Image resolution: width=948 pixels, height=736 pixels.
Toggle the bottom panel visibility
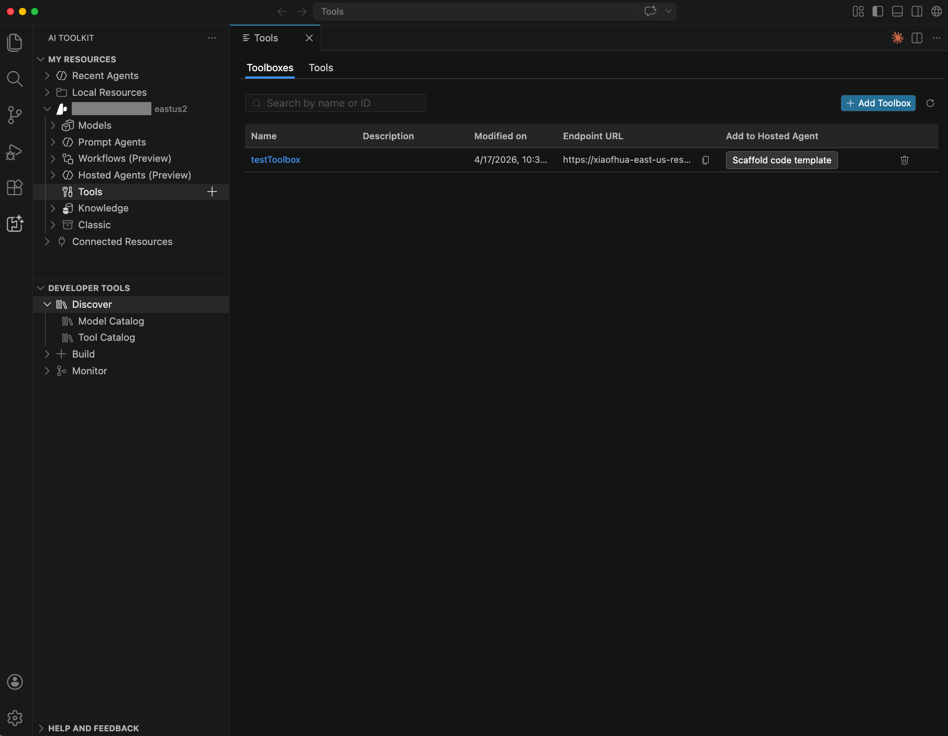pyautogui.click(x=897, y=12)
